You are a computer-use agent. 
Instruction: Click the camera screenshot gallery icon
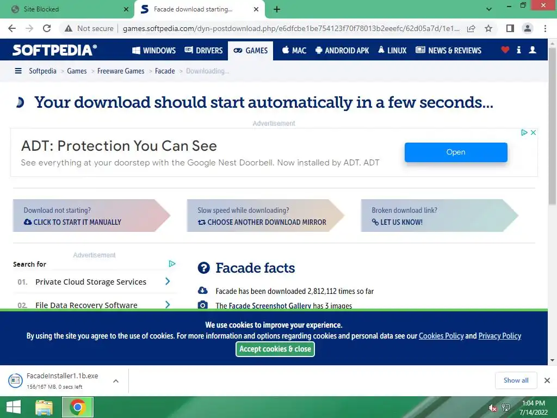202,305
